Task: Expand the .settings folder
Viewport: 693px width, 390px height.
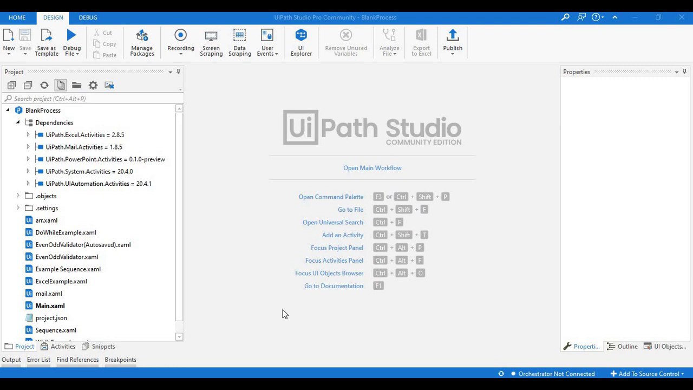Action: coord(18,208)
